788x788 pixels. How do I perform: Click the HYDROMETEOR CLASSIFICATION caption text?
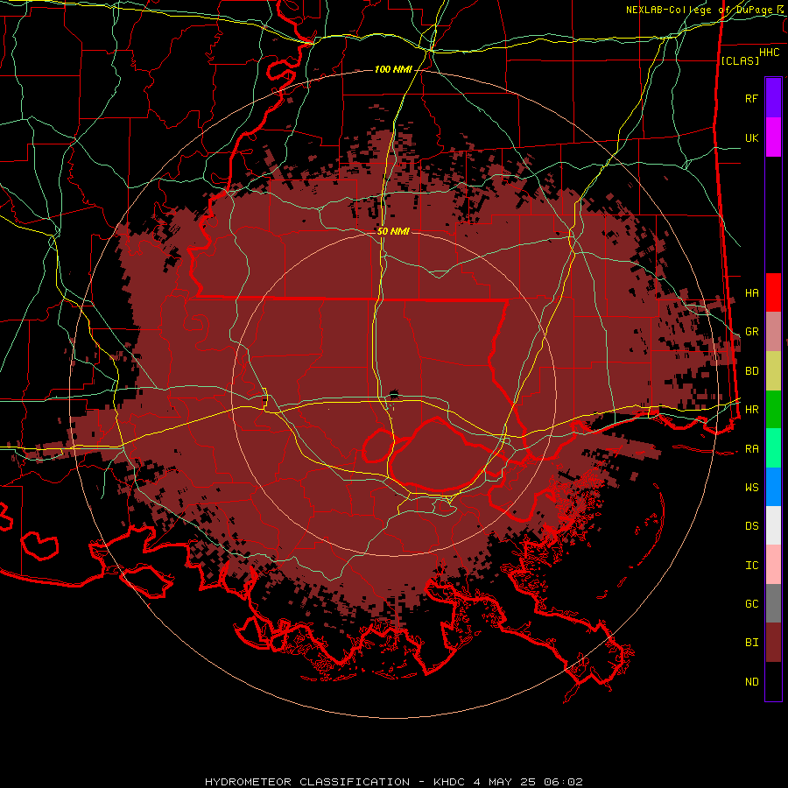click(307, 782)
